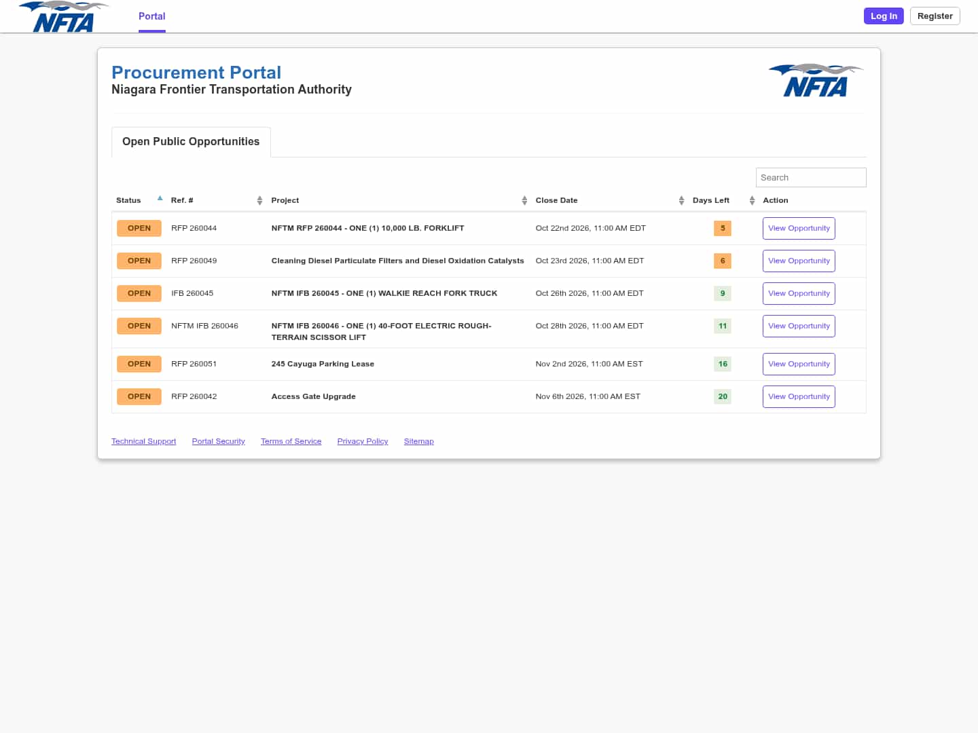View Opportunity for Access Gate Upgrade
The height and width of the screenshot is (733, 978).
799,397
